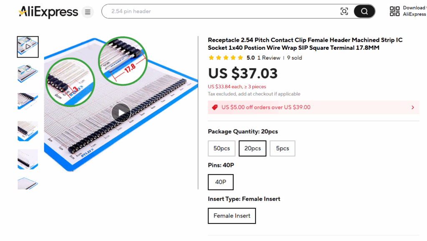Viewport: 427px width, 241px height.
Task: Play the product video
Action: coord(121,113)
